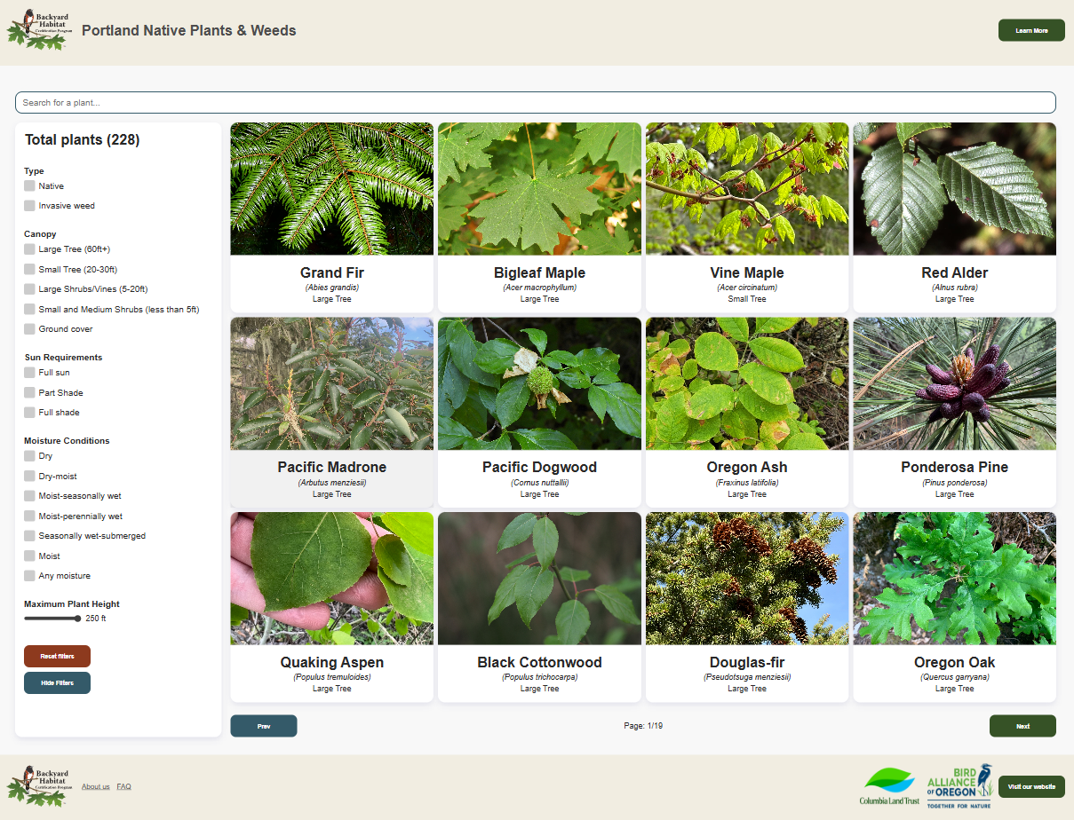1074x820 pixels.
Task: Check the plain Moist checkbox
Action: click(x=29, y=556)
